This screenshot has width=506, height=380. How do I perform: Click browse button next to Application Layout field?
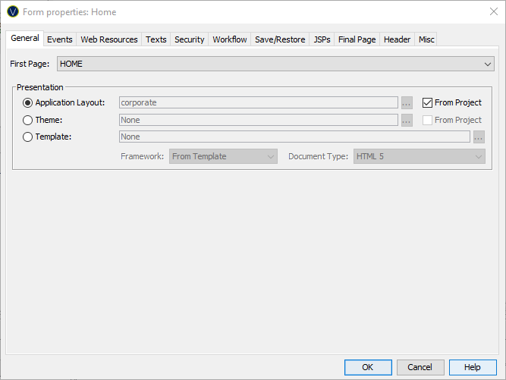point(407,102)
